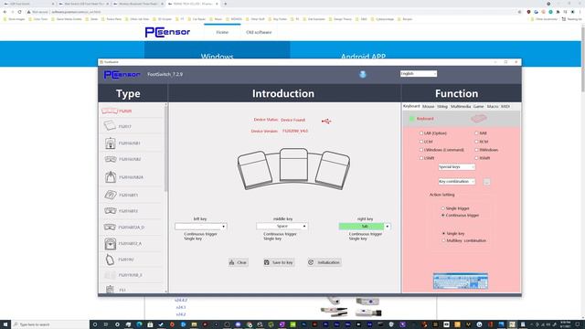Screen dimensions: 585x329
Task: Open the English language dropdown
Action: point(419,74)
